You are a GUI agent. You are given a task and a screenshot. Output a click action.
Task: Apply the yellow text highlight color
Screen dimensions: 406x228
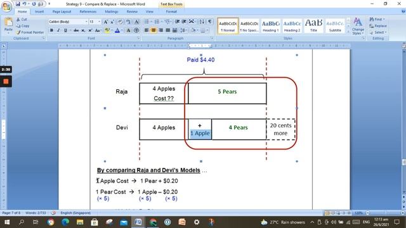point(107,30)
